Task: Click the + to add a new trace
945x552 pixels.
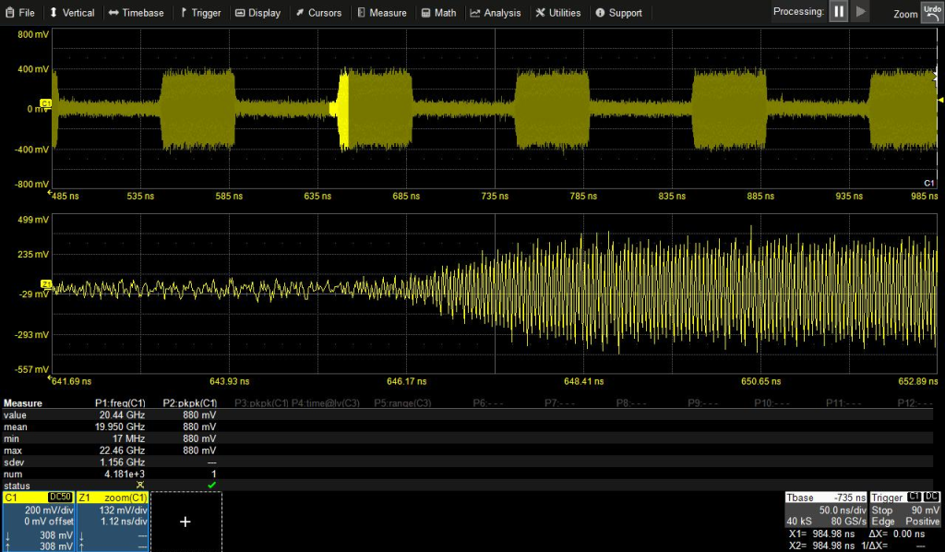Action: pyautogui.click(x=185, y=522)
